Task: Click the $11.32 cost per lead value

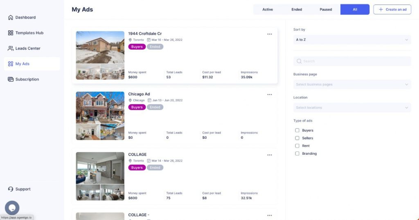Action: (x=207, y=77)
